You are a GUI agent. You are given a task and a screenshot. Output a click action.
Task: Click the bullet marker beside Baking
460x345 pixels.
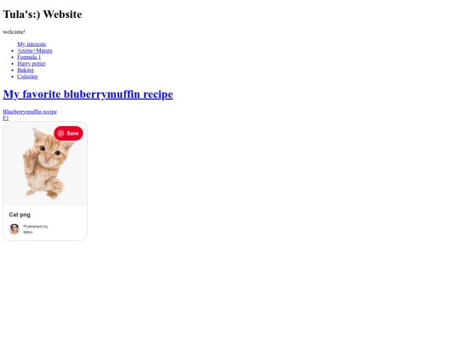pyautogui.click(x=12, y=70)
